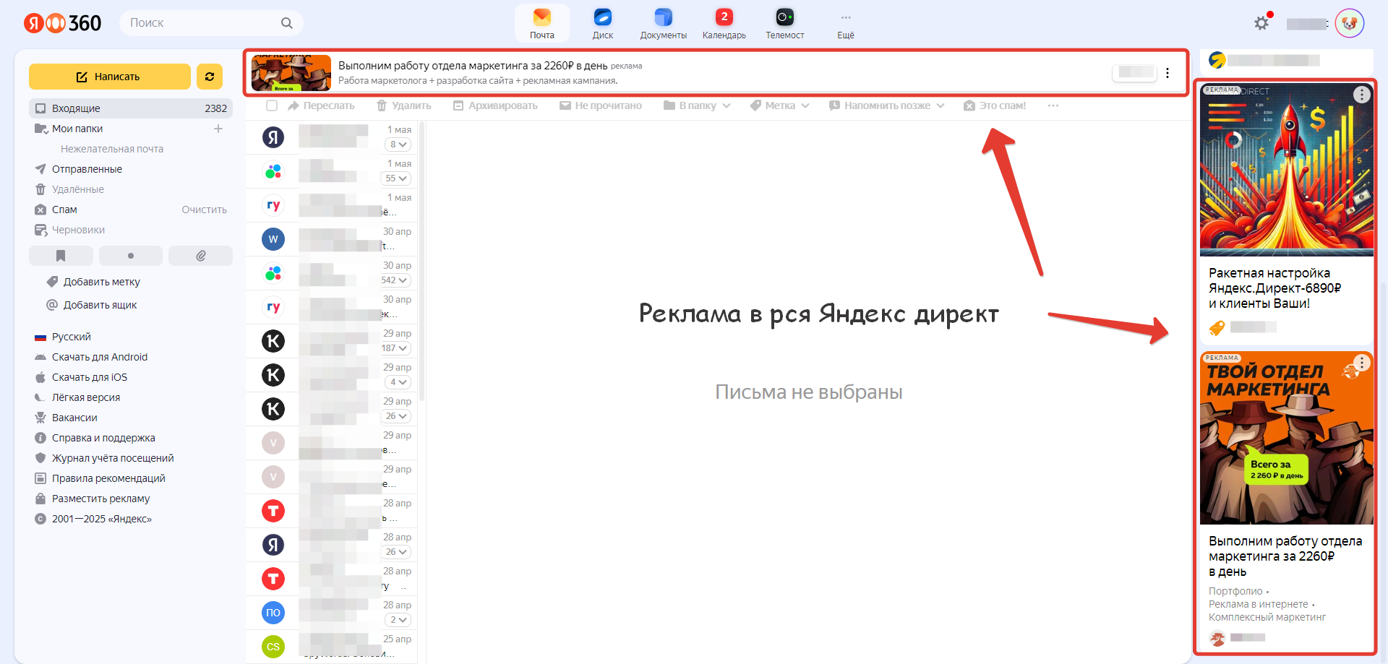Image resolution: width=1388 pixels, height=664 pixels.
Task: Change language via Русский
Action: 71,337
